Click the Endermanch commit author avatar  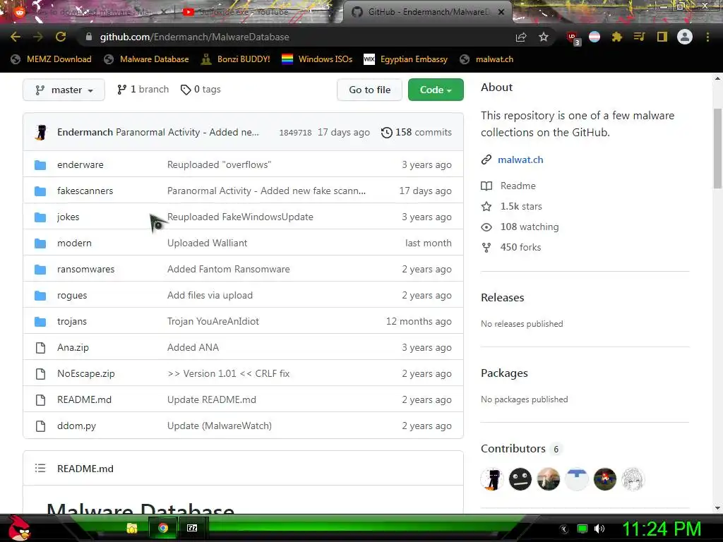(42, 132)
